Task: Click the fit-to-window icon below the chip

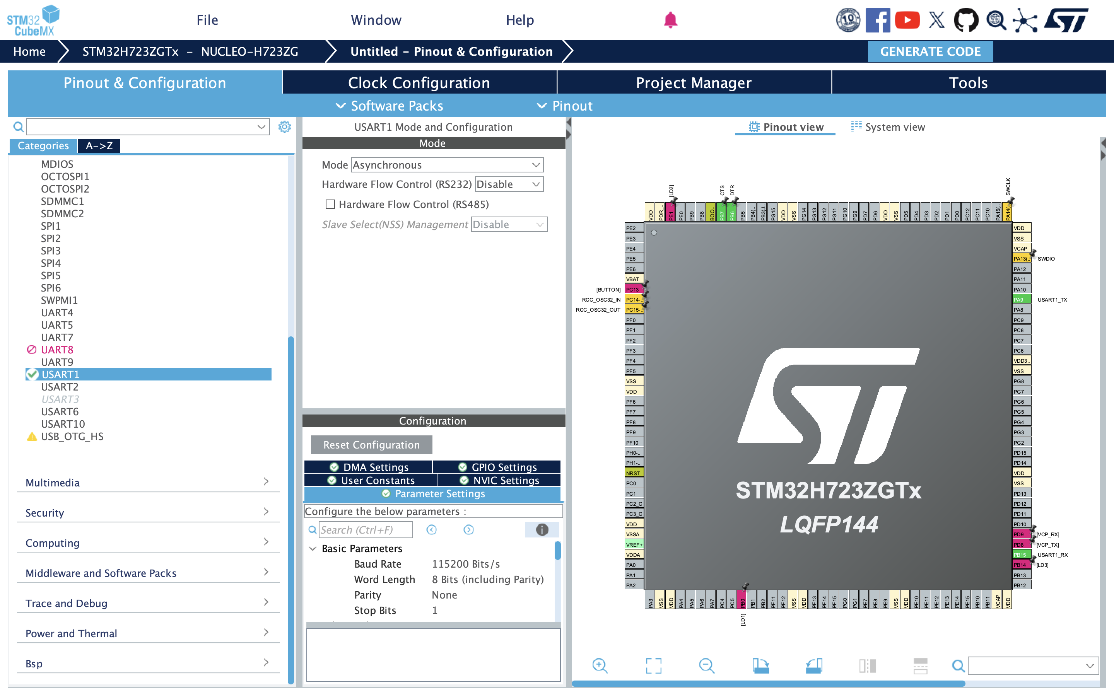Action: click(x=653, y=665)
